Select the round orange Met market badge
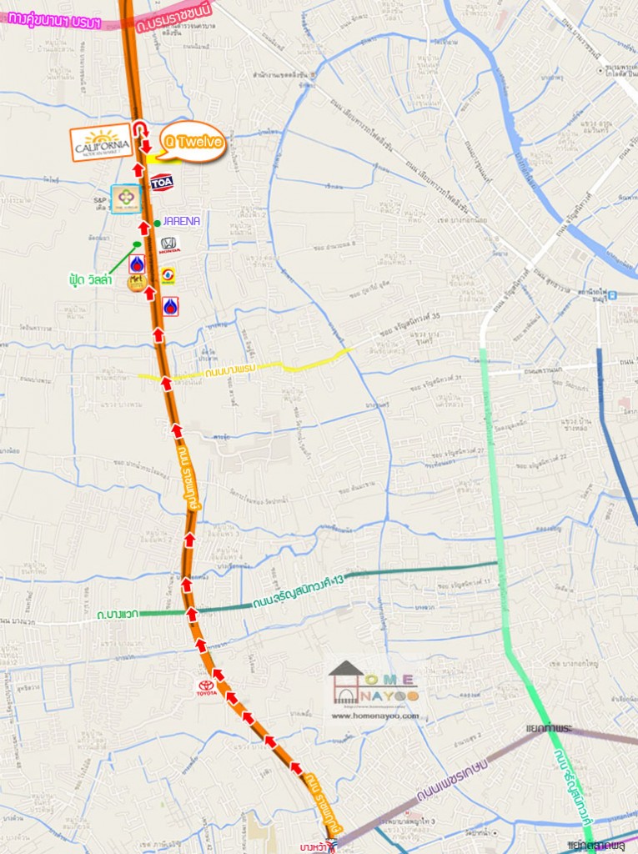 click(x=136, y=282)
